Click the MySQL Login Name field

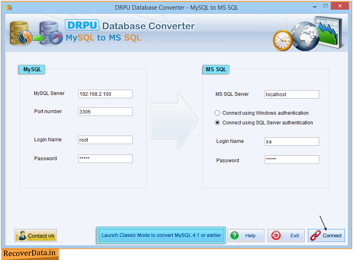click(105, 140)
